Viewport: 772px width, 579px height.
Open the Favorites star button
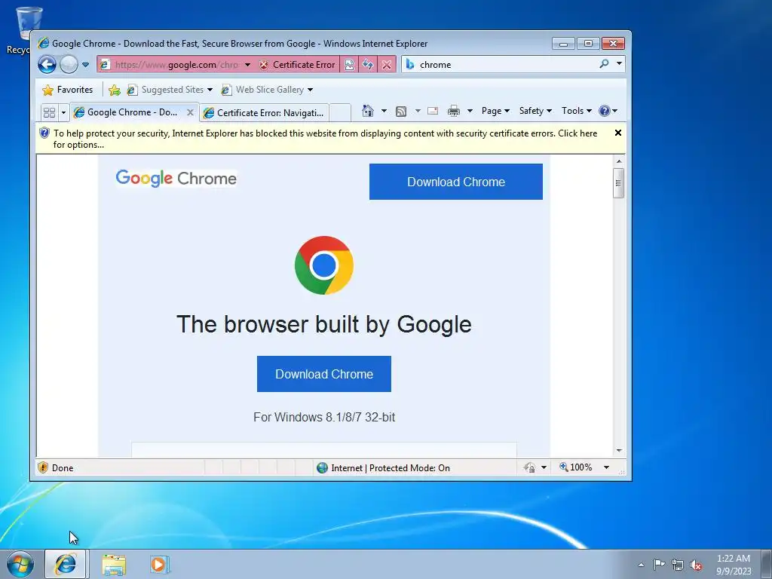pyautogui.click(x=67, y=90)
